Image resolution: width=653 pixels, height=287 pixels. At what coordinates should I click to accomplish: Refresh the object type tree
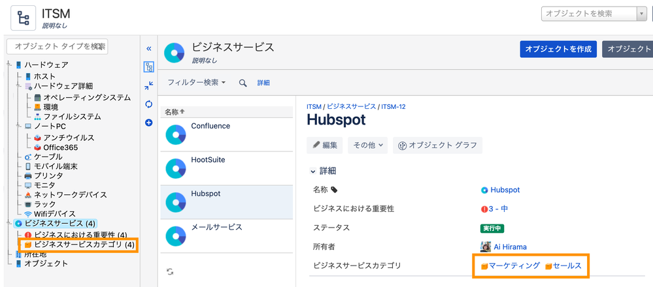pos(148,104)
